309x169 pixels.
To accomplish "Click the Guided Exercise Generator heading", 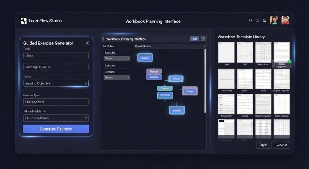I will click(x=48, y=43).
